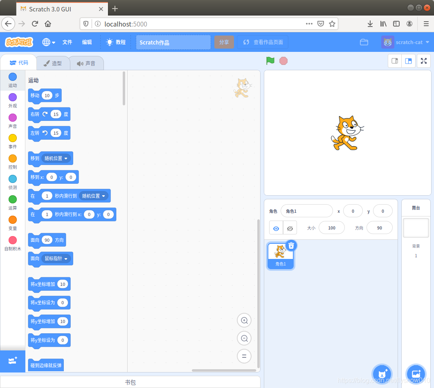Open 鼠标指针 dropdown in 面向 block
This screenshot has width=434, height=388.
click(x=56, y=259)
